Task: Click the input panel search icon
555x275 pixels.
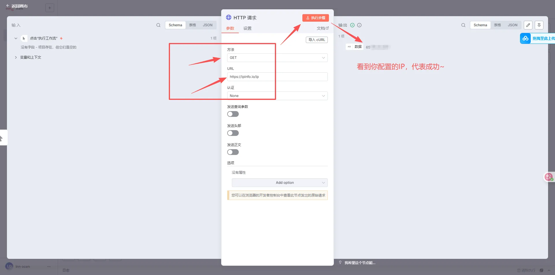Action: (x=158, y=25)
